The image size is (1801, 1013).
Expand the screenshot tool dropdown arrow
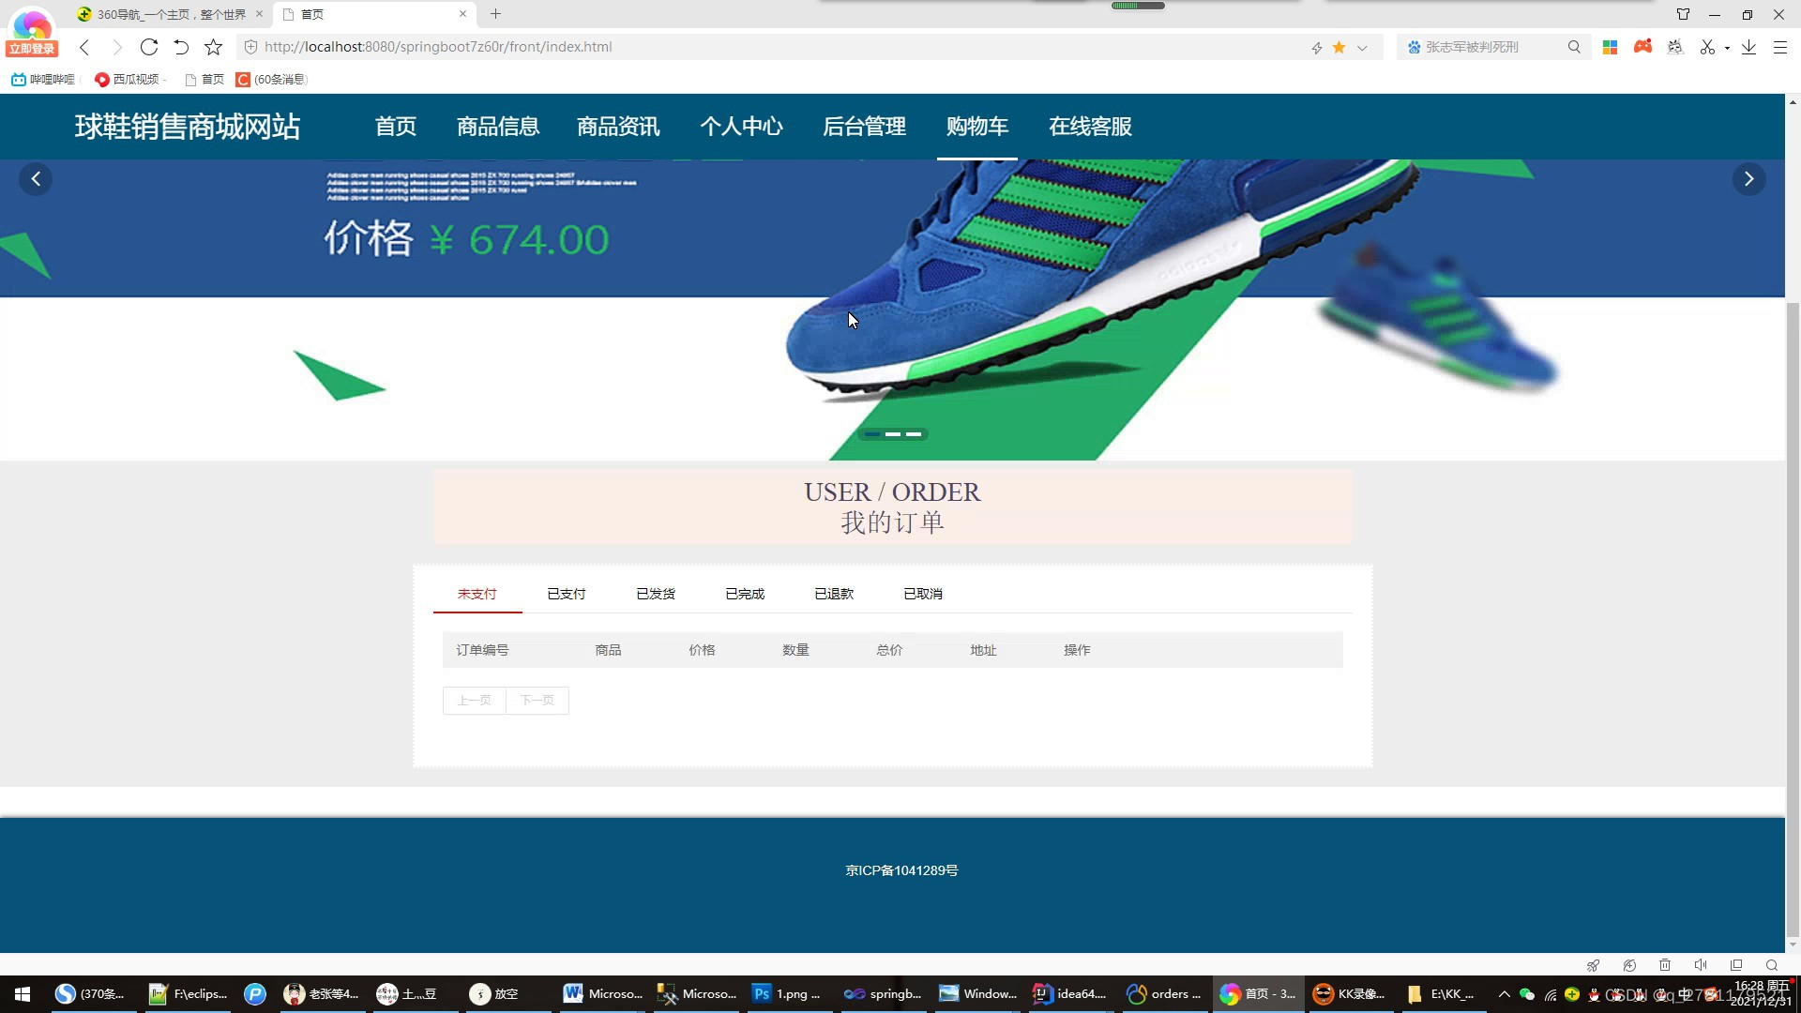1727,48
